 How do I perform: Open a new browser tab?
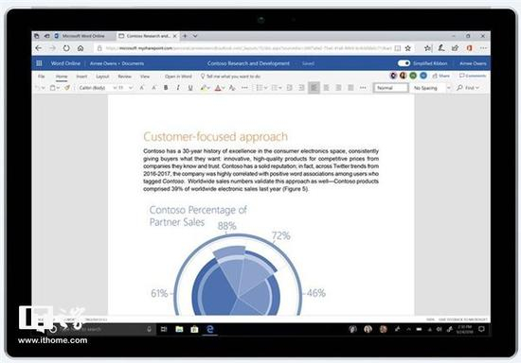[185, 36]
